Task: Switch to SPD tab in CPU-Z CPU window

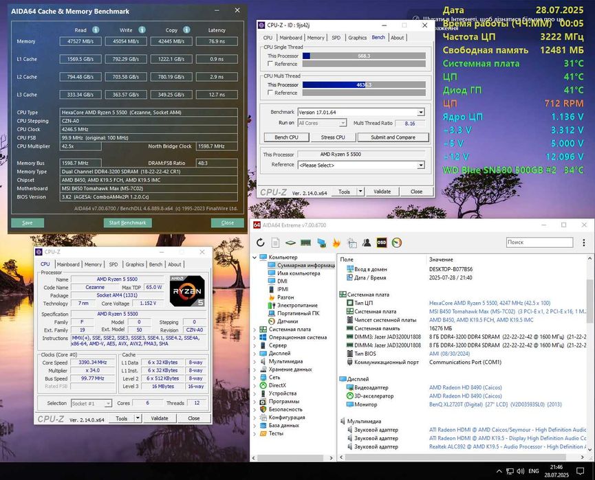Action: coord(113,264)
